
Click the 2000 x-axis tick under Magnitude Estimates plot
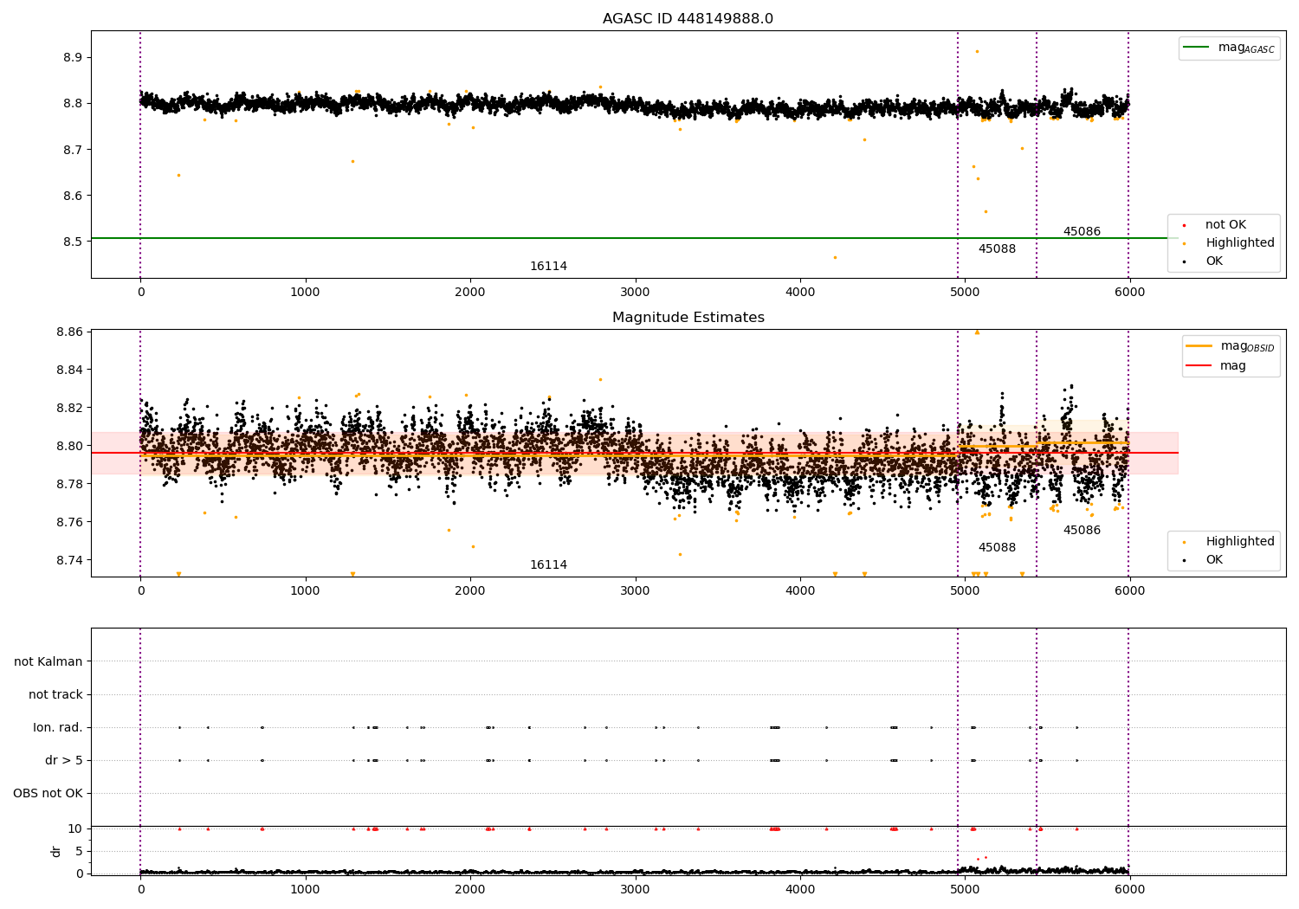click(470, 591)
